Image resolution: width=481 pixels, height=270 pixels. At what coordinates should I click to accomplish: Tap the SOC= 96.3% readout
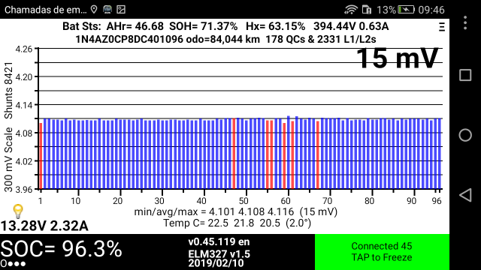point(61,248)
